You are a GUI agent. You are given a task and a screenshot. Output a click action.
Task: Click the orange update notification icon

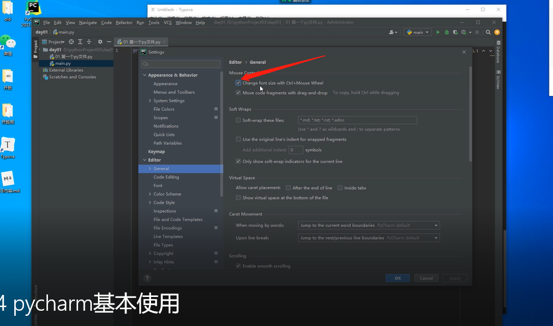[497, 32]
